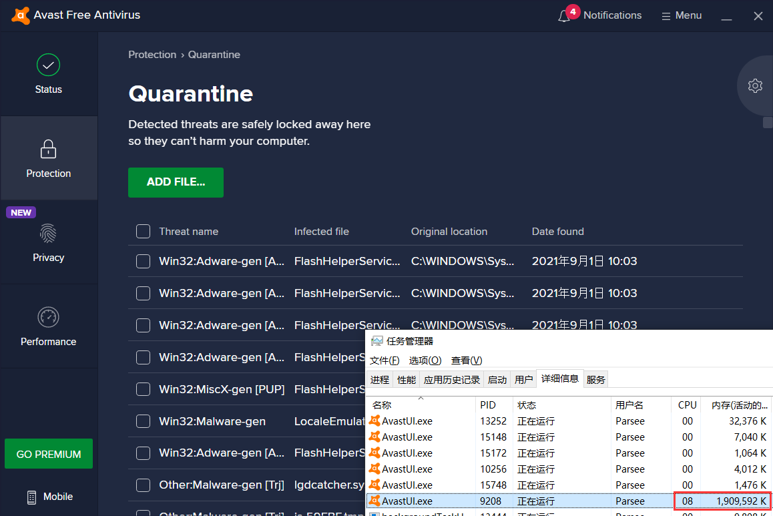Select the AvastUI.exe icon for PID 15172
This screenshot has width=773, height=516.
pyautogui.click(x=374, y=453)
